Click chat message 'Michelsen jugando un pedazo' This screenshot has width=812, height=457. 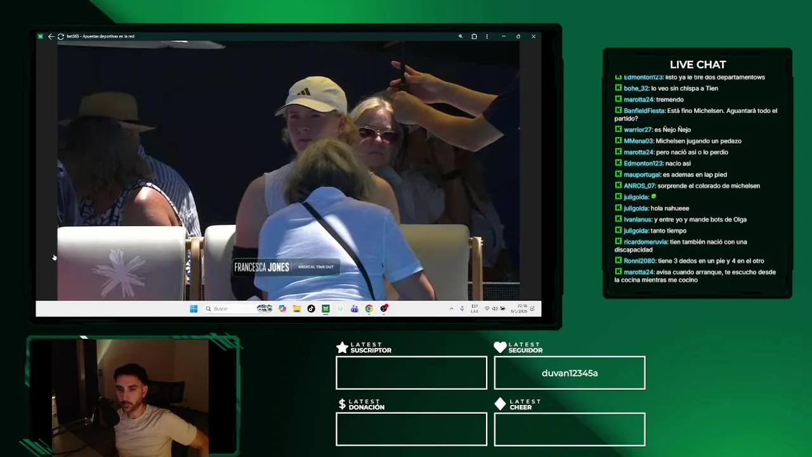tap(698, 142)
